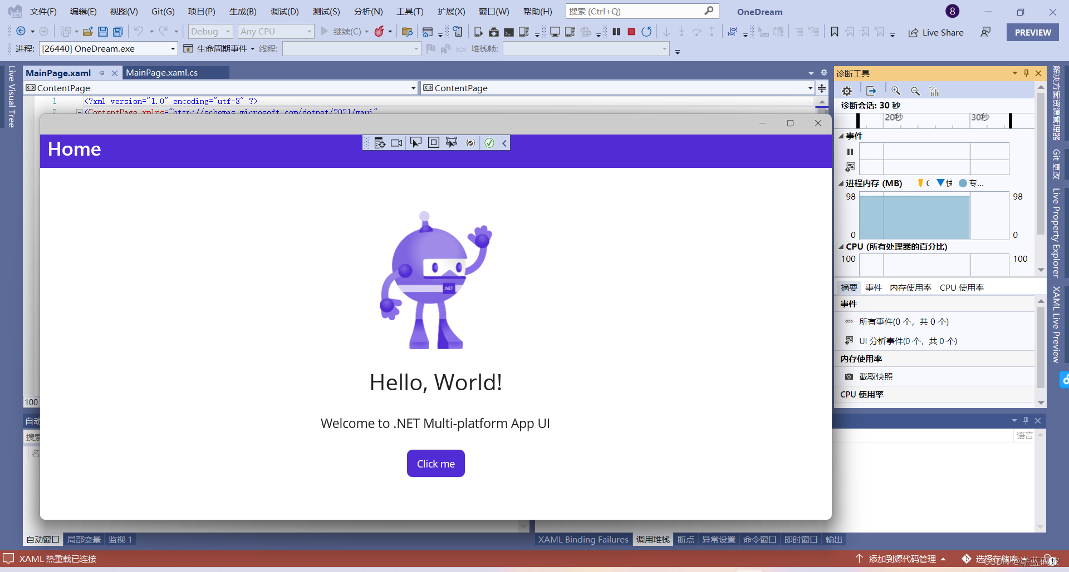Click the Stop Debugging red square
Image resolution: width=1069 pixels, height=572 pixels.
pyautogui.click(x=631, y=32)
